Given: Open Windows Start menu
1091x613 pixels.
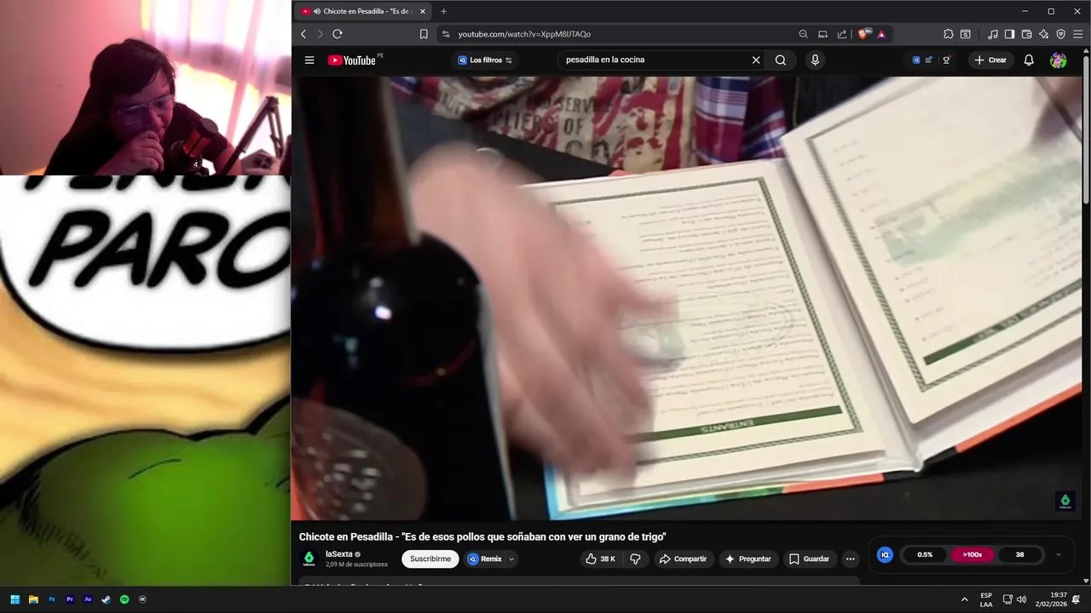Looking at the screenshot, I should pyautogui.click(x=14, y=599).
